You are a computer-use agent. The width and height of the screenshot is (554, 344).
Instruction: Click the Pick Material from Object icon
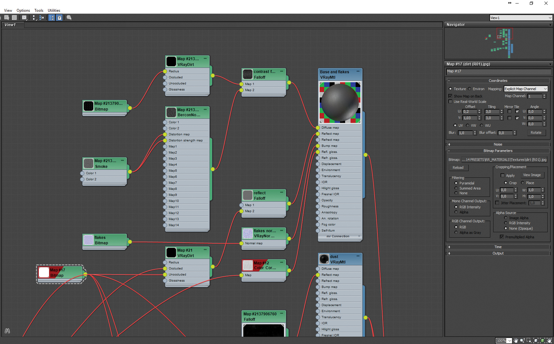(69, 18)
